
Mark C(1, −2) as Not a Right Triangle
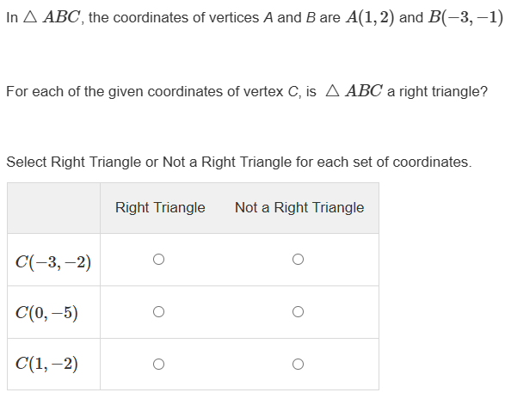298,365
